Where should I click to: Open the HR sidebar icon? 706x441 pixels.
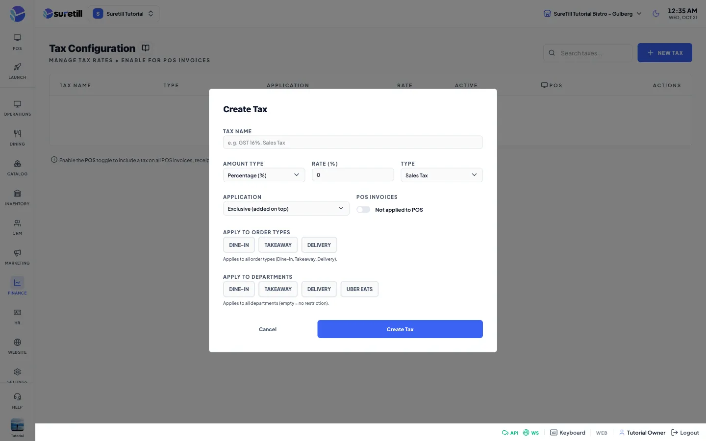point(17,313)
